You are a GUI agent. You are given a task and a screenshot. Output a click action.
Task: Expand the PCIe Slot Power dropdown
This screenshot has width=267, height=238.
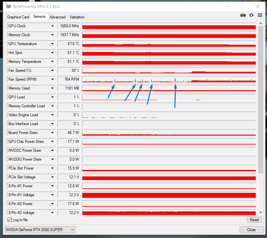coord(52,168)
